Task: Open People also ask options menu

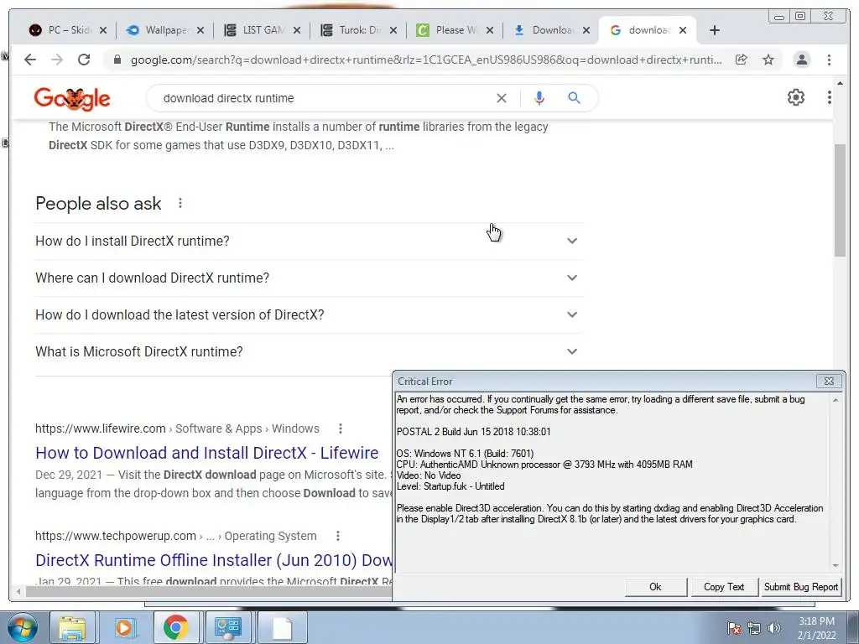Action: click(180, 203)
